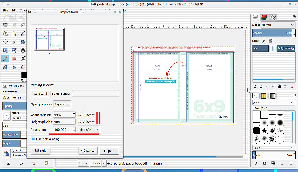
Task: Toggle visibility of 6x9_portrait layer
Action: pyautogui.click(x=255, y=48)
